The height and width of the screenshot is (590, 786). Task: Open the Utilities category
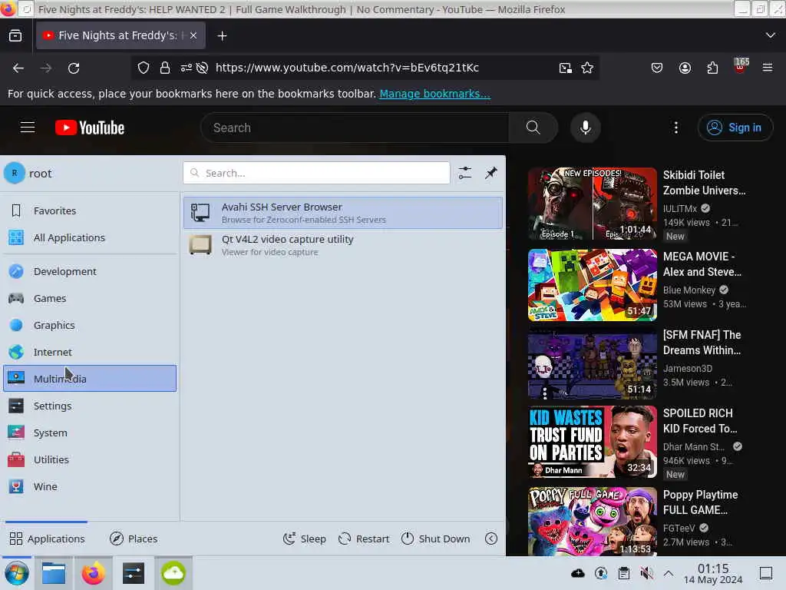pyautogui.click(x=90, y=459)
